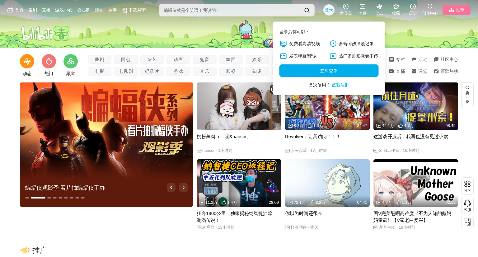The image size is (478, 257).
Task: Show next carousel banner
Action: click(184, 188)
